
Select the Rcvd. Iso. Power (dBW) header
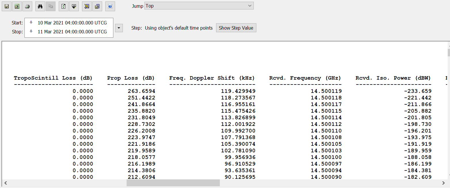click(393, 78)
